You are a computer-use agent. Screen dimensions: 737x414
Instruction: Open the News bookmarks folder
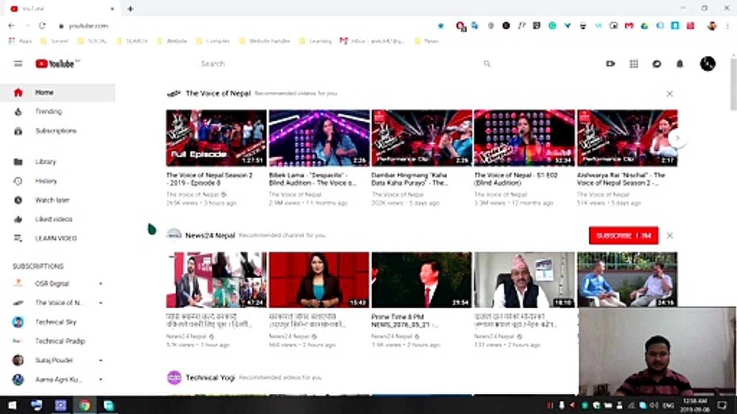427,41
